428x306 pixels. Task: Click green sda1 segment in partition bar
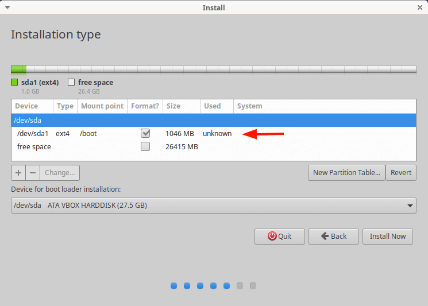[18, 69]
